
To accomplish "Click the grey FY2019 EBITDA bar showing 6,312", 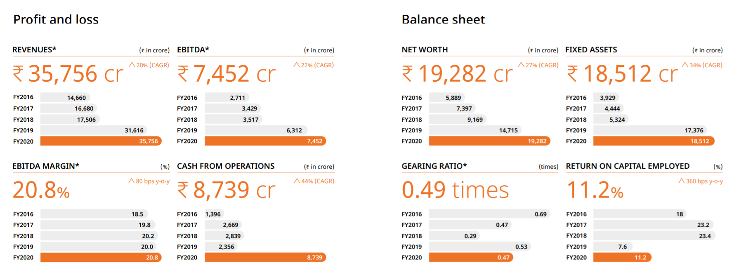I will [x=255, y=130].
